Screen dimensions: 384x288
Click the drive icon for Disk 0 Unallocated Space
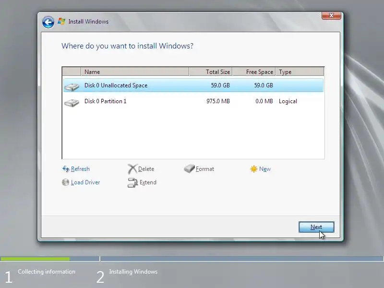72,86
